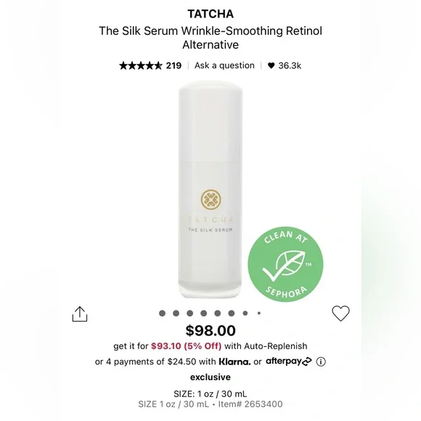Click Ask a question link
421x421 pixels.
pyautogui.click(x=224, y=65)
